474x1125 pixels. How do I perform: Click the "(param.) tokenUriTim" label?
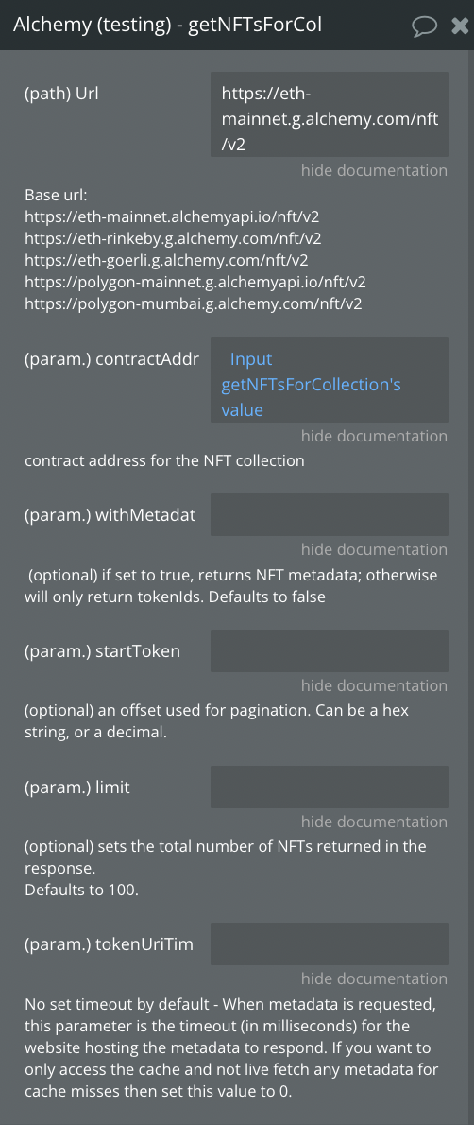109,944
